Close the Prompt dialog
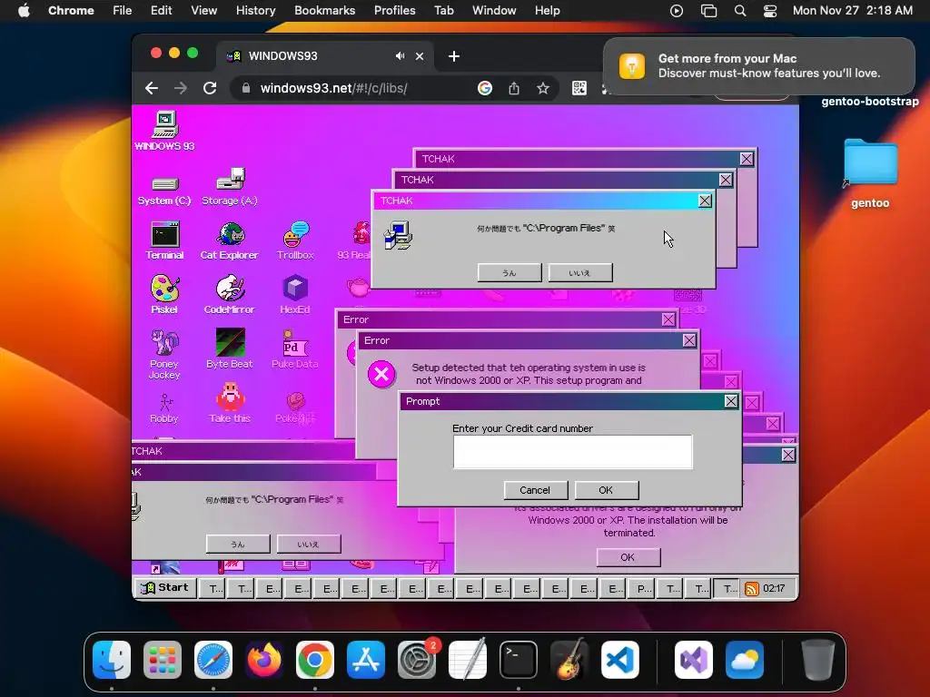This screenshot has height=697, width=930. click(731, 401)
